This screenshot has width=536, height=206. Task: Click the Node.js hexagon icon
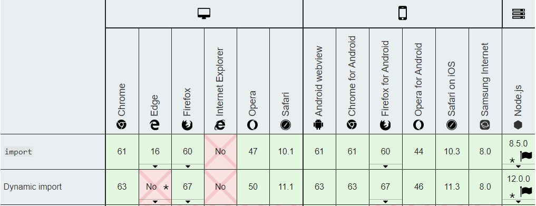pos(518,125)
